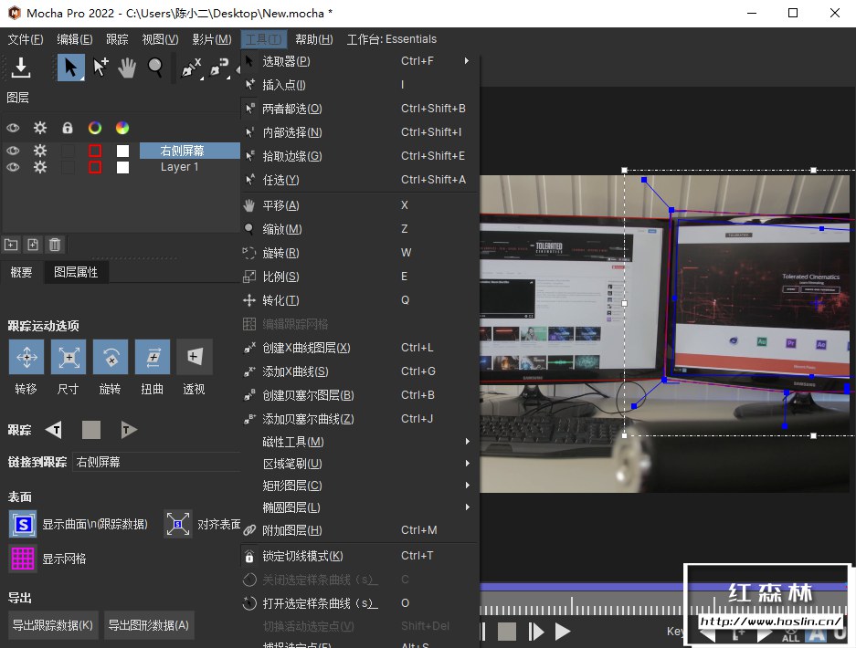Click 导出跟踪数据(K) button
The height and width of the screenshot is (648, 856).
pyautogui.click(x=53, y=625)
